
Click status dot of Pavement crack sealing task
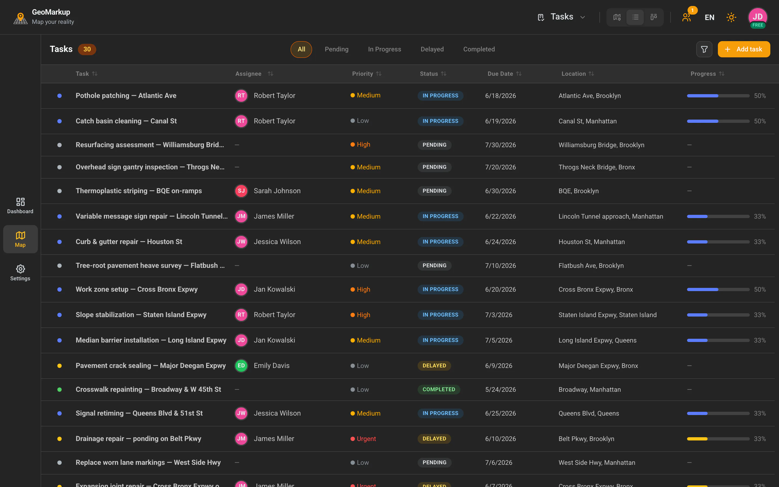pos(60,366)
